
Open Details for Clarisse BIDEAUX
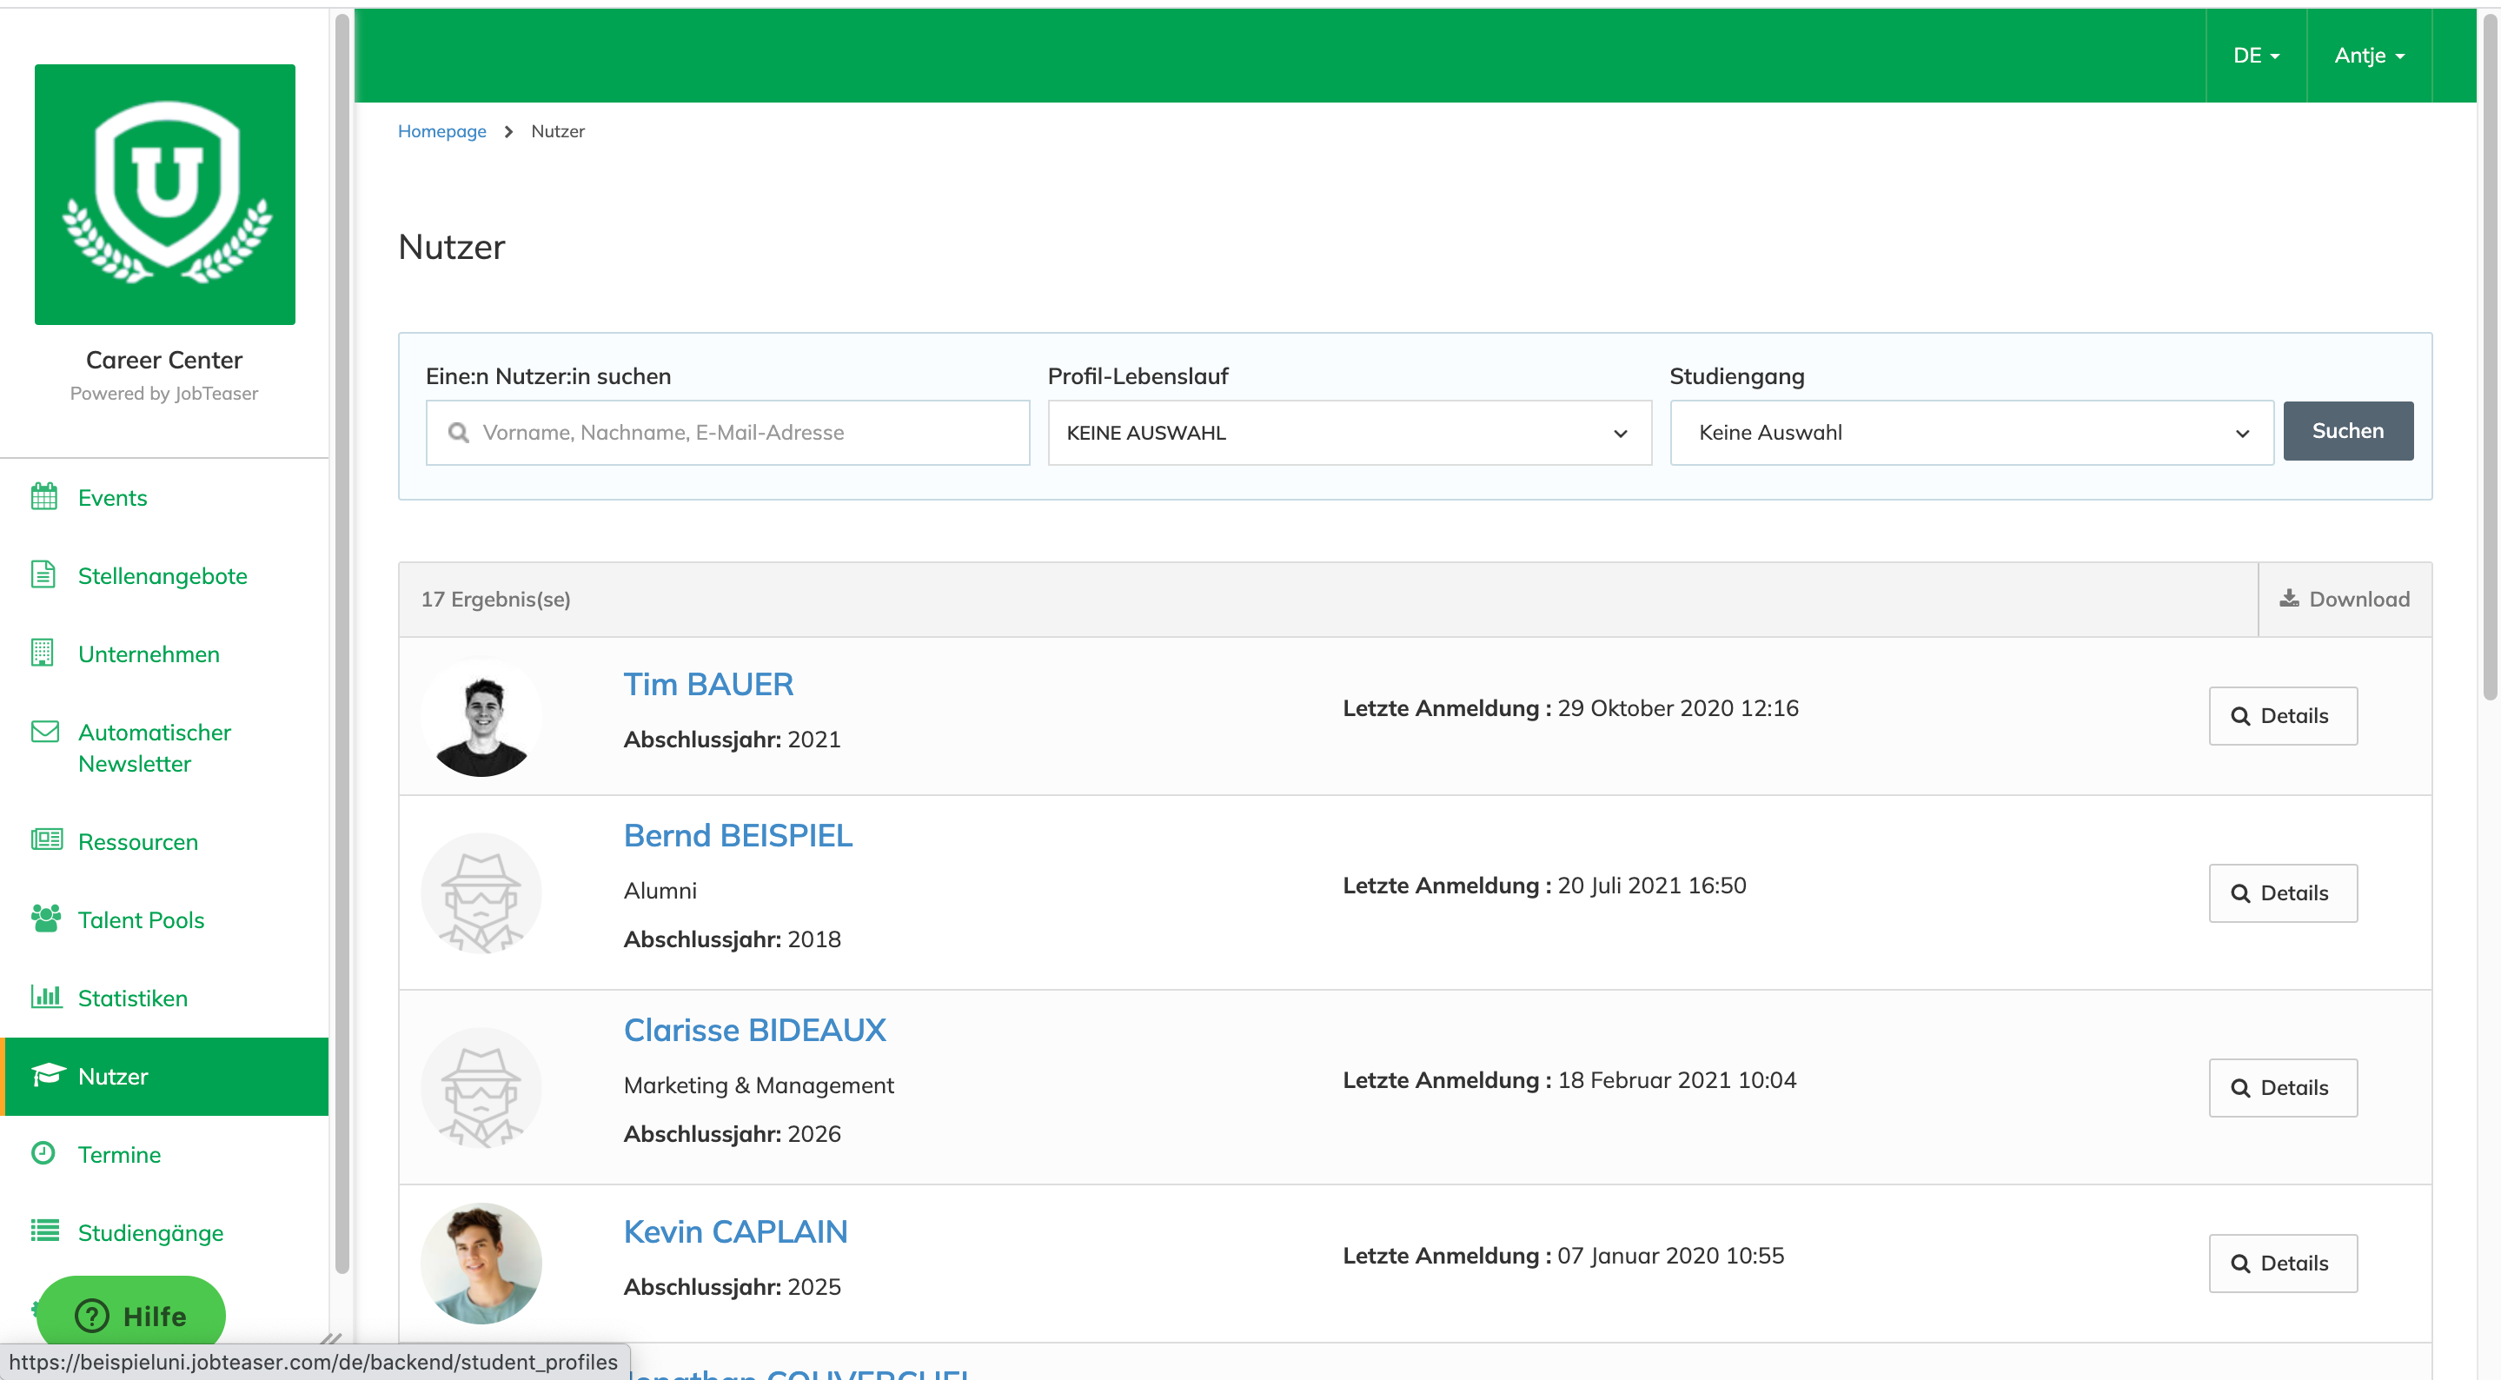(x=2283, y=1088)
